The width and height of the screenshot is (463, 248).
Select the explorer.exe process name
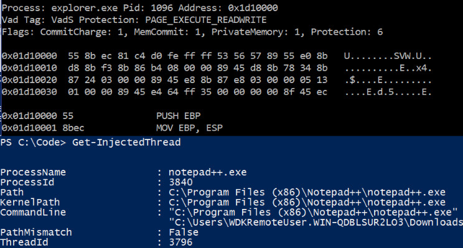pos(85,8)
